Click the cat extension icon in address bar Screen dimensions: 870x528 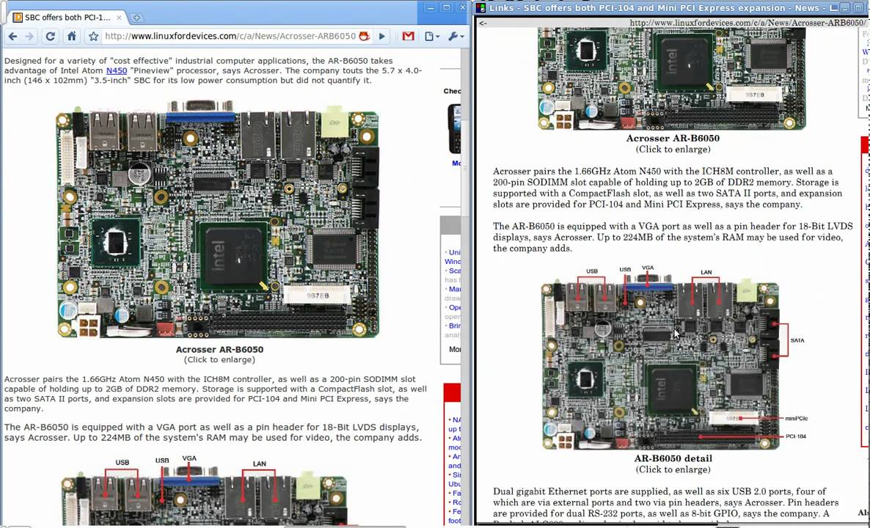364,36
